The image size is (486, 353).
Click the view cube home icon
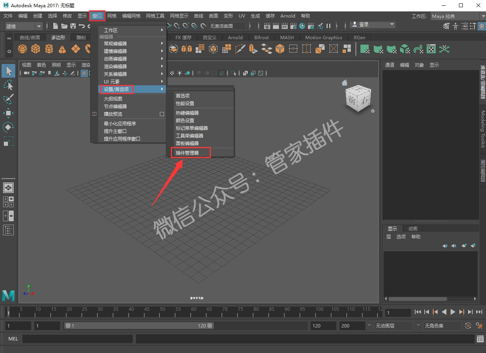tap(344, 83)
